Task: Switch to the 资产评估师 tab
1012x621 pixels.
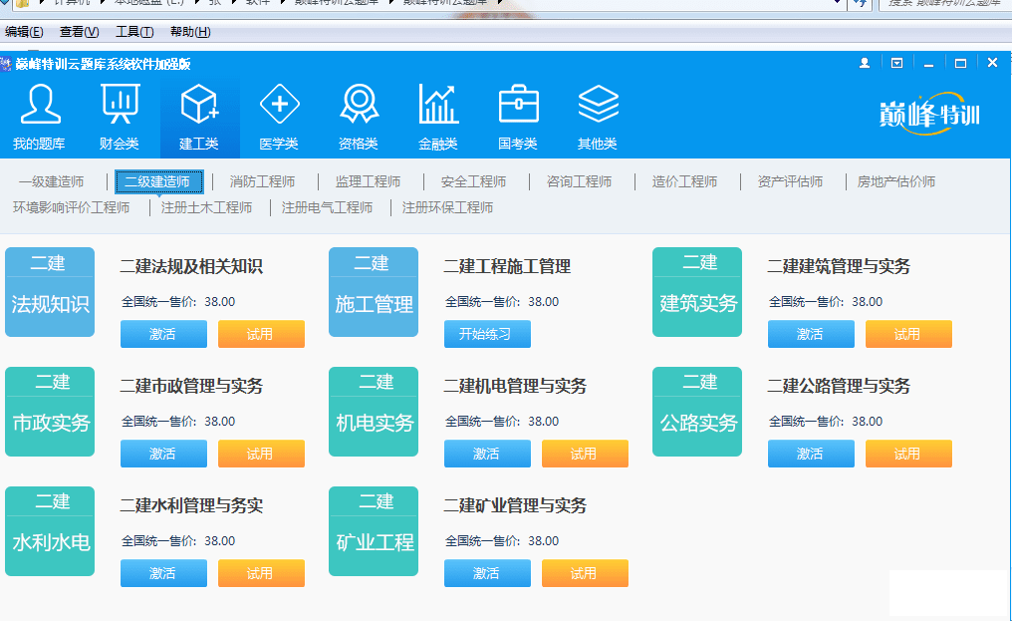Action: point(790,181)
